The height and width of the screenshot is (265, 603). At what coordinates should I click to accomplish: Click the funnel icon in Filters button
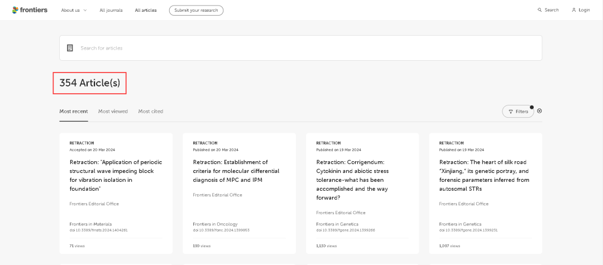[511, 112]
